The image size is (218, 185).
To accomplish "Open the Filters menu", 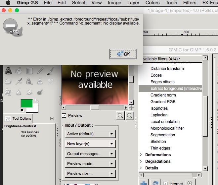I will pyautogui.click(x=190, y=3).
